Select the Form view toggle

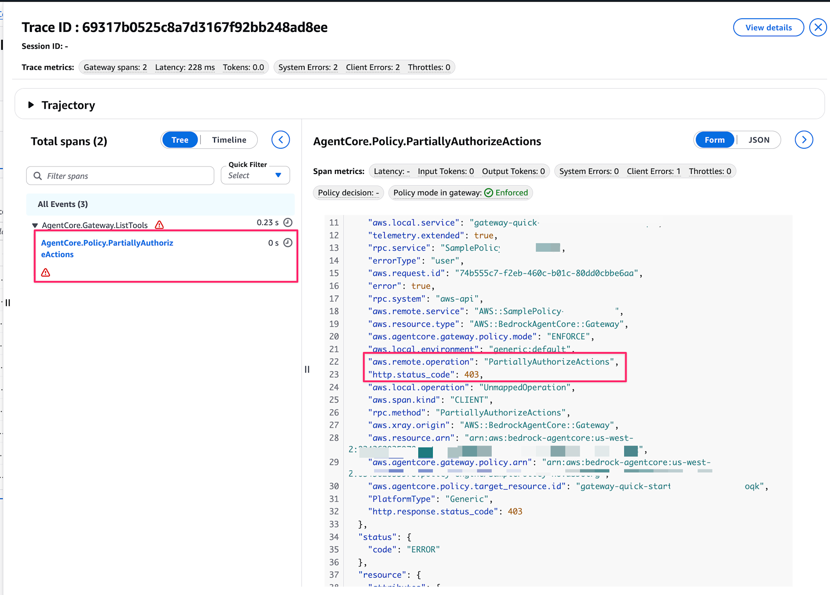tap(714, 140)
